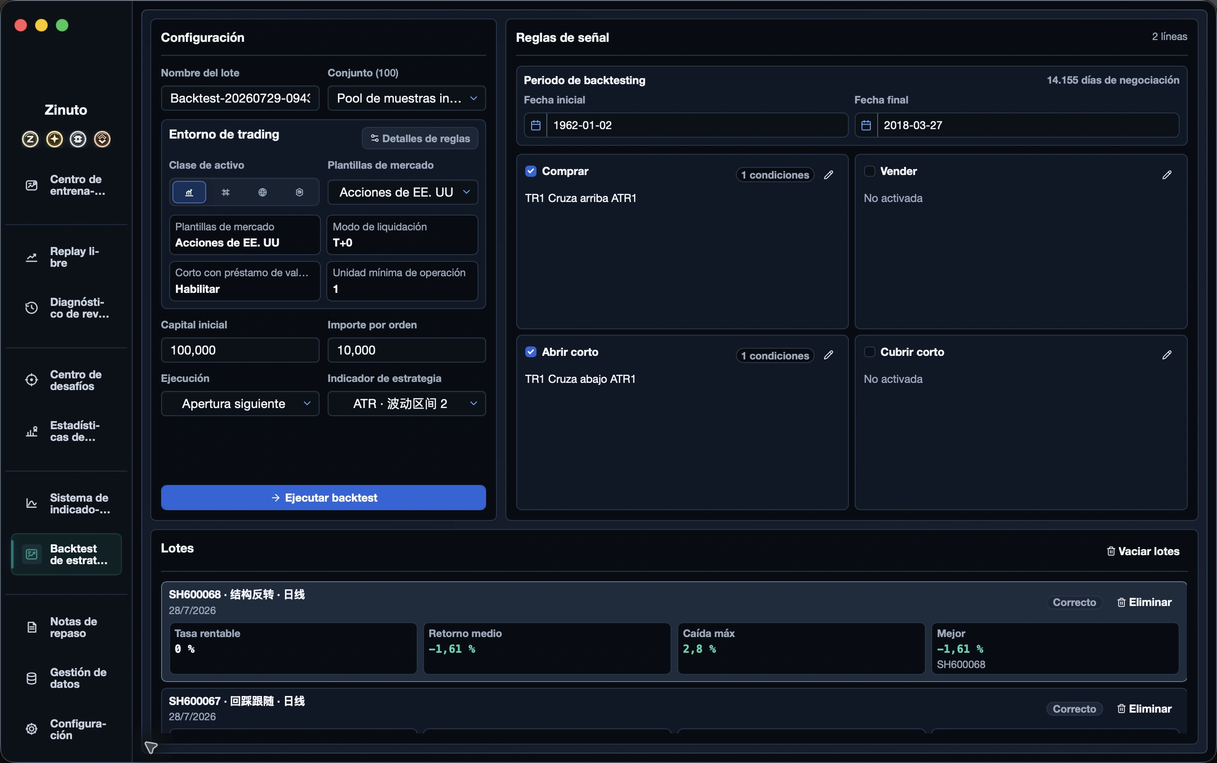This screenshot has height=763, width=1217.
Task: Select the hash-grid asset class icon
Action: click(225, 192)
